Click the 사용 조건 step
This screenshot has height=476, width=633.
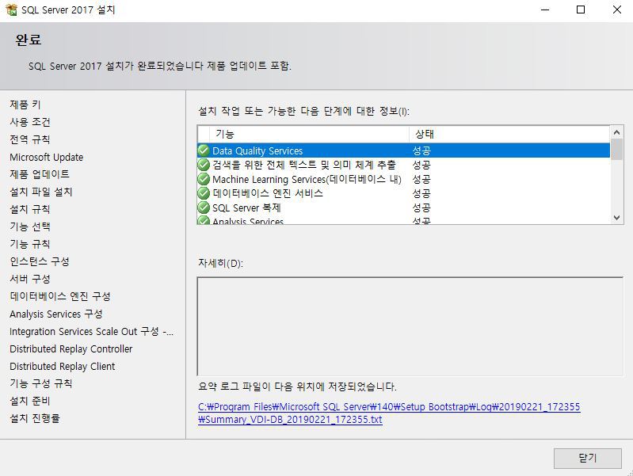[x=30, y=122]
